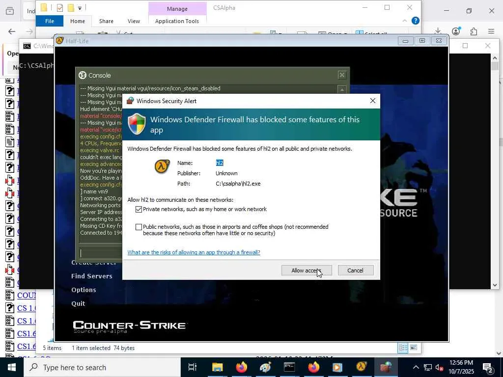
Task: Select Find Servers in game menu
Action: coord(92,276)
